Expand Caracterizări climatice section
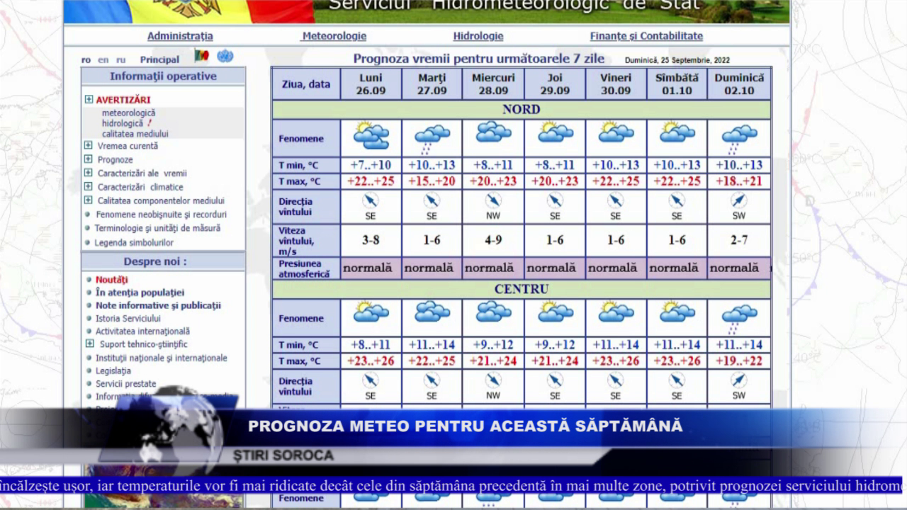Screen dimensions: 907x510 click(x=89, y=187)
